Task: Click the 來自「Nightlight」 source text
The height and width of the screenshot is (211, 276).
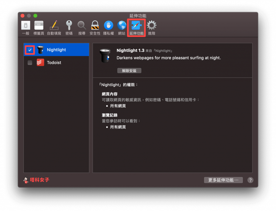Action: 159,51
